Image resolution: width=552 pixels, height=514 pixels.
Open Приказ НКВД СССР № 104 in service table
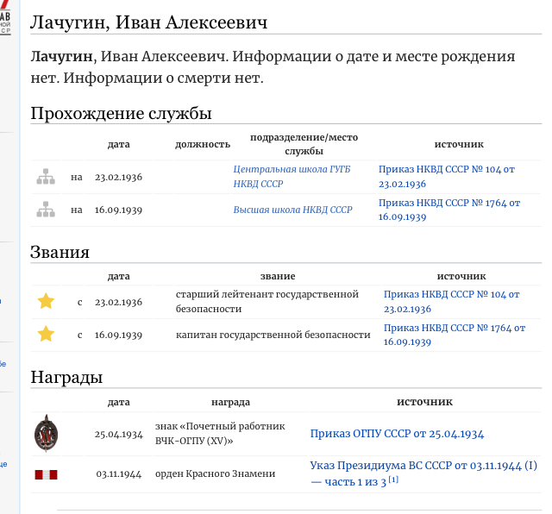coord(447,177)
